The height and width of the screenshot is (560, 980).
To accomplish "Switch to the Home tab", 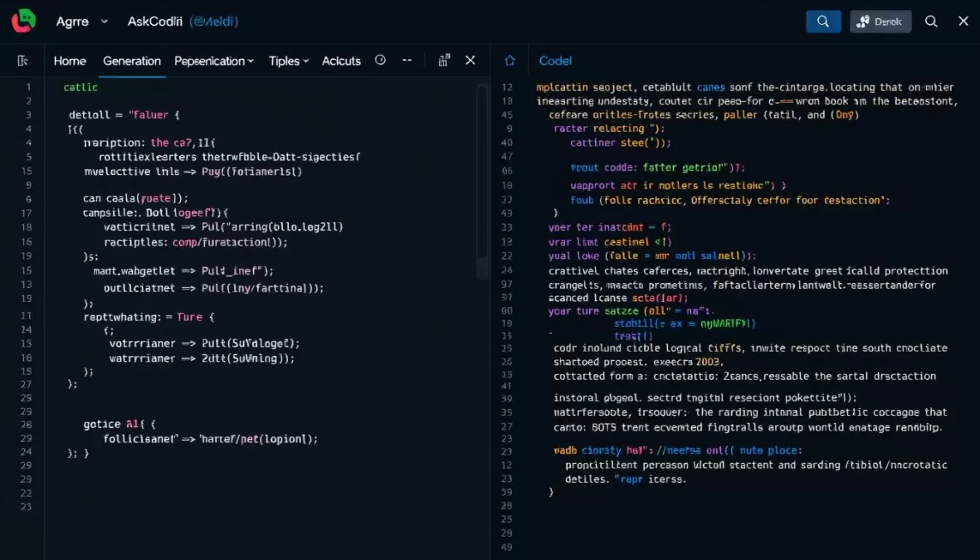I will (x=70, y=61).
